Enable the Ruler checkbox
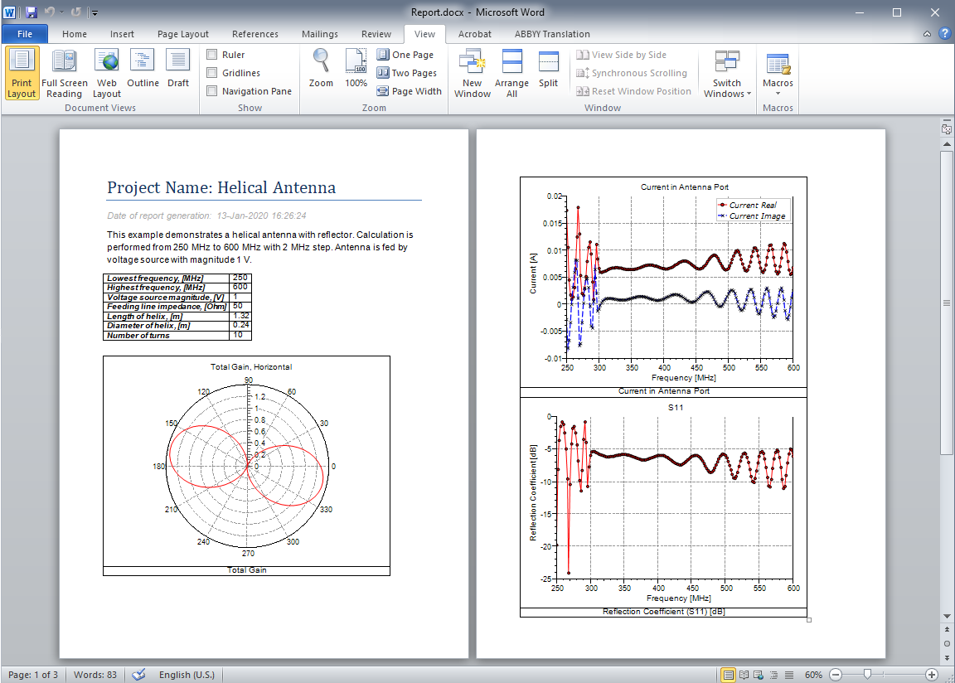 tap(212, 55)
